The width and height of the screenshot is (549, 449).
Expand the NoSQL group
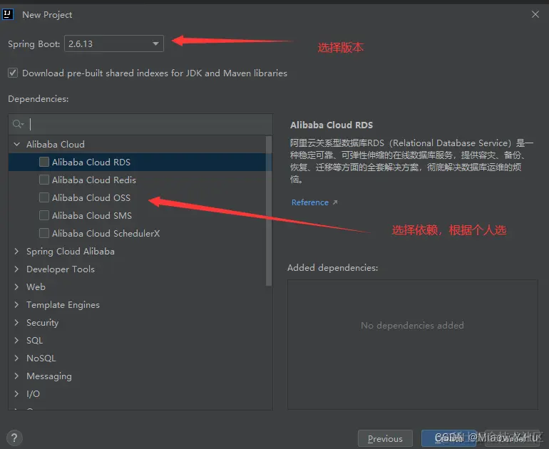(x=16, y=358)
